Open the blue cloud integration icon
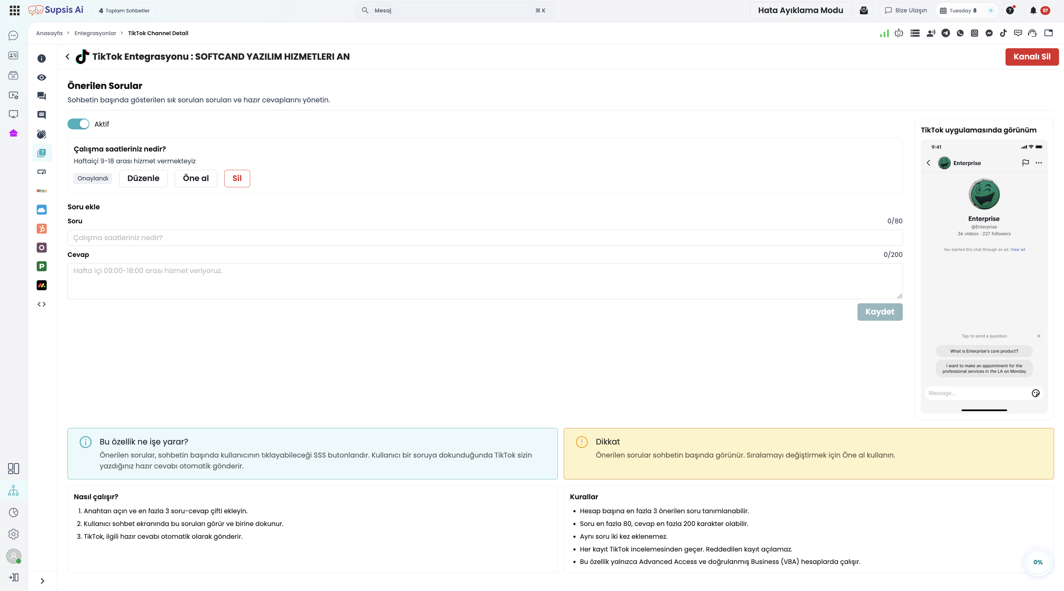 click(42, 210)
